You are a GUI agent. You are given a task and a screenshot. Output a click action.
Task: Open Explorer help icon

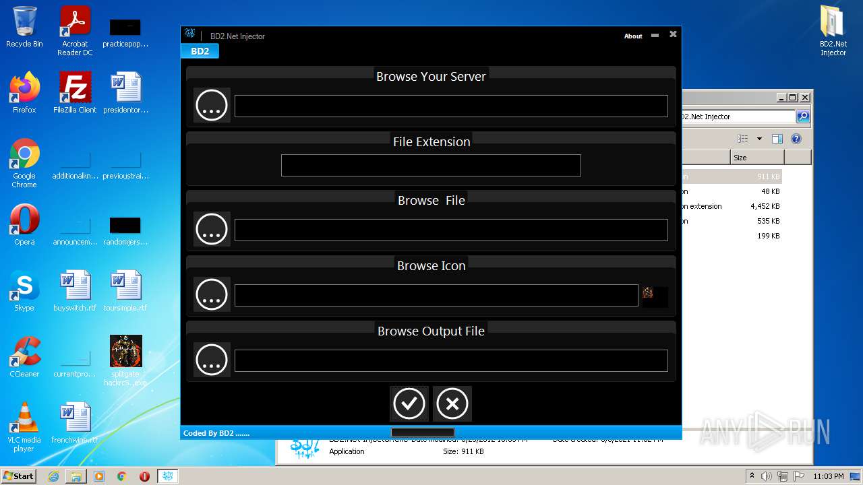point(796,139)
